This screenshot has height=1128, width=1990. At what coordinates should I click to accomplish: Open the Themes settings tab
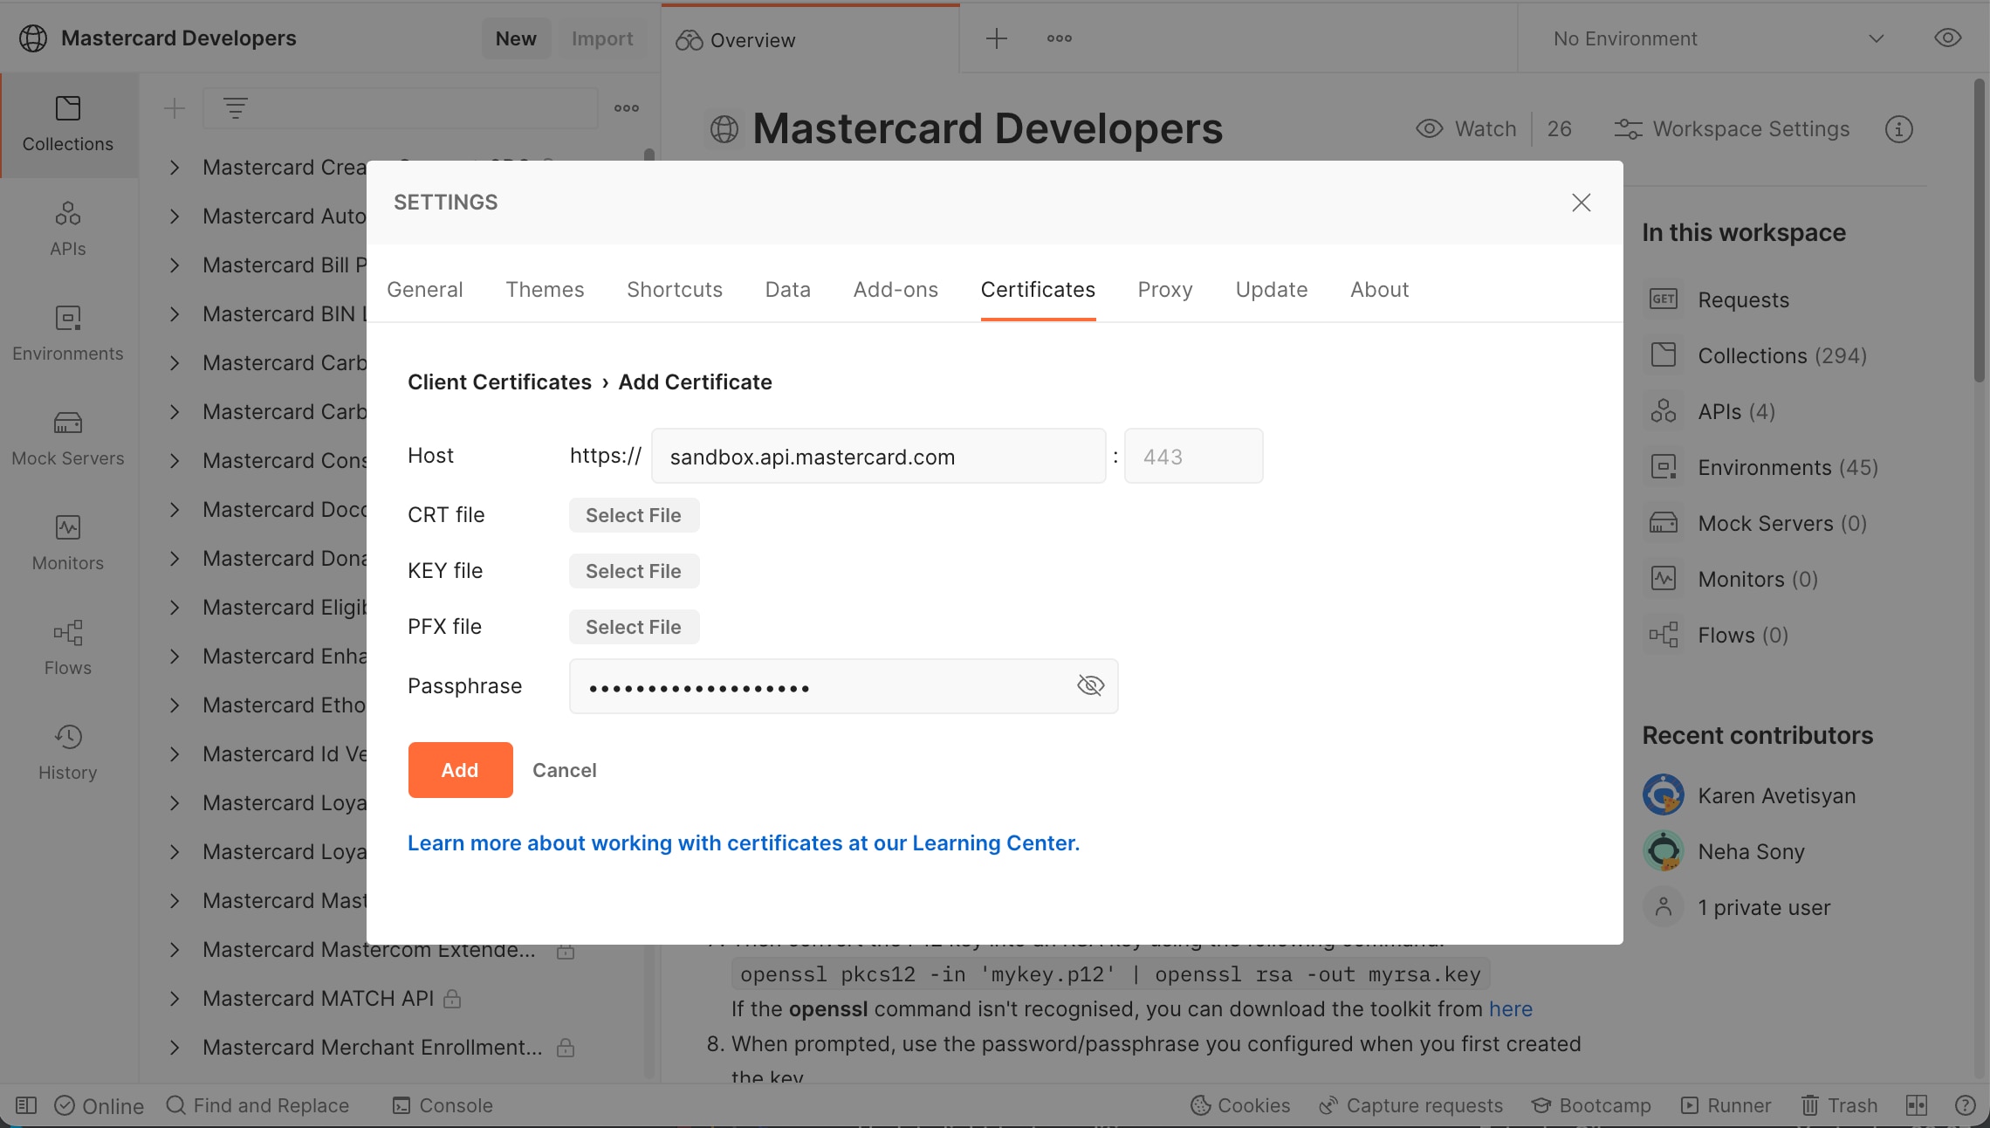click(545, 289)
